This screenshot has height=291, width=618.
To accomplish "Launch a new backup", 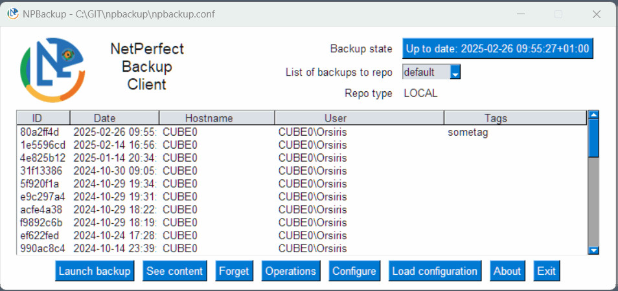I will click(95, 271).
